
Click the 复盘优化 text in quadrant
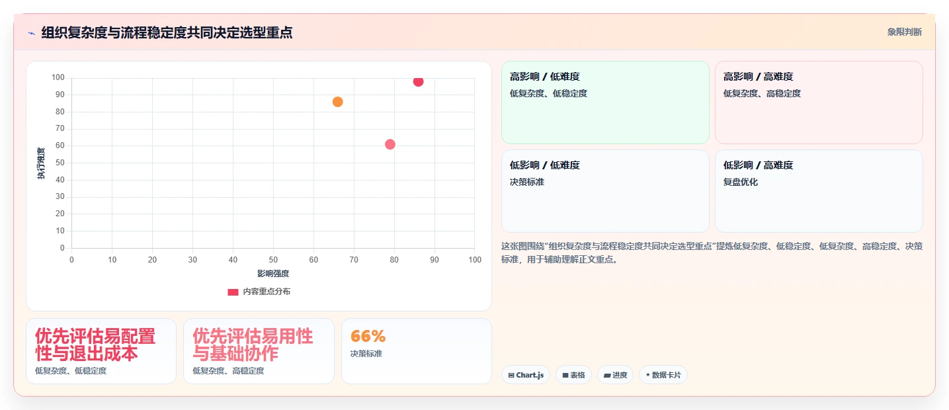(741, 182)
